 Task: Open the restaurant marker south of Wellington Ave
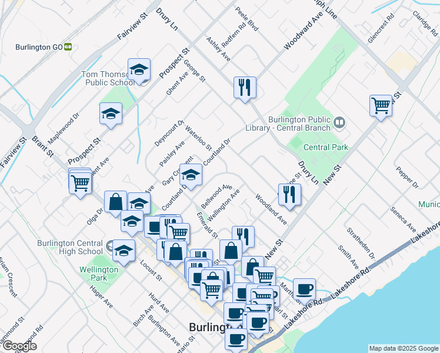(x=244, y=237)
